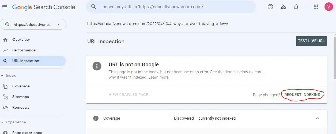This screenshot has width=336, height=134.
Task: Open Users and settings icon
Action: pos(283,7)
